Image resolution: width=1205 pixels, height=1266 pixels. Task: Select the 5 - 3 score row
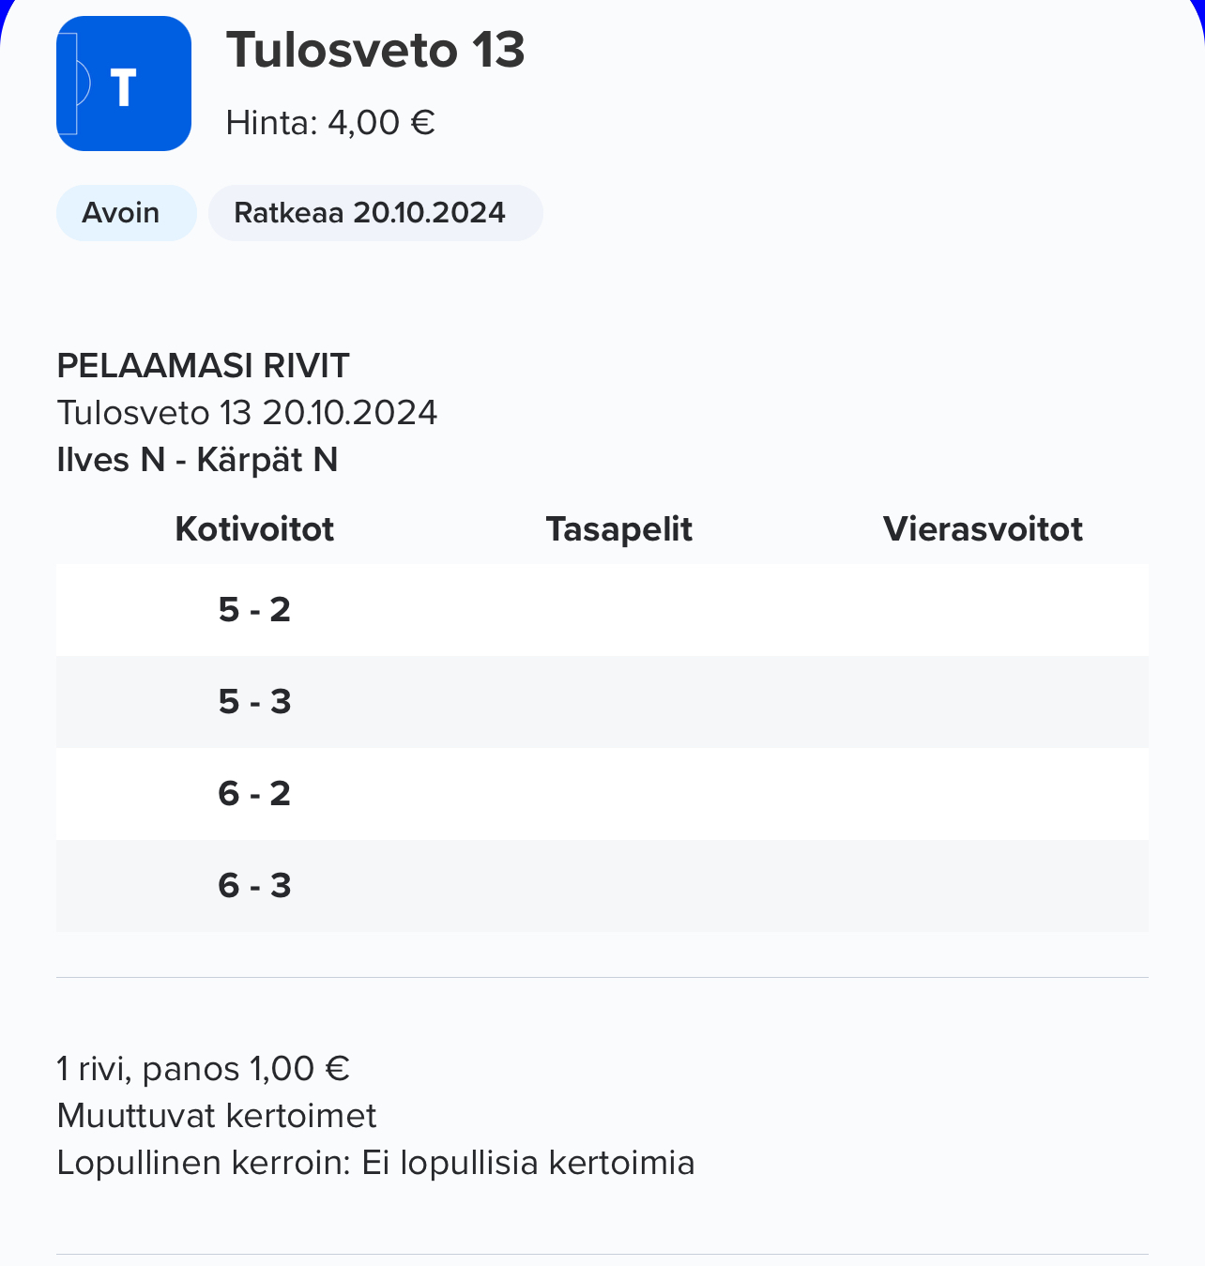click(602, 702)
